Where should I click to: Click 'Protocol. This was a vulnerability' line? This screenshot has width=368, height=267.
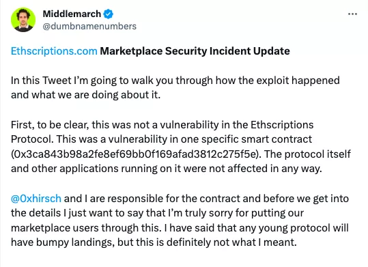[161, 139]
